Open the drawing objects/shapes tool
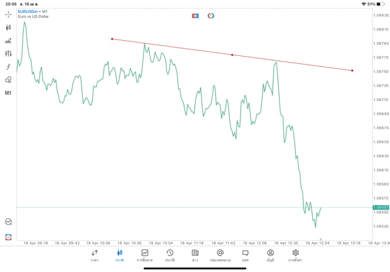The width and height of the screenshot is (390, 272). (9, 80)
